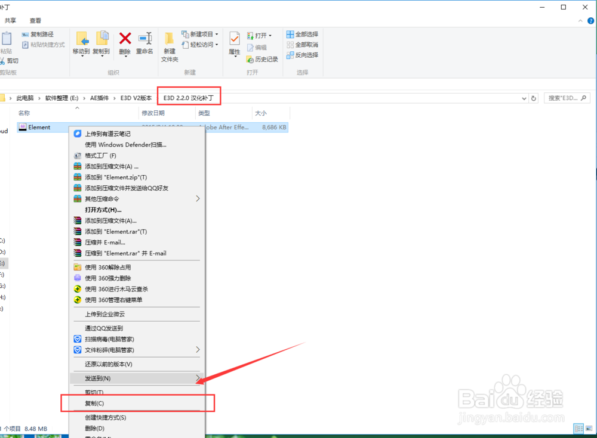Choose 压缩并 E-mail... menu entry
Image resolution: width=597 pixels, height=438 pixels.
[x=137, y=242]
